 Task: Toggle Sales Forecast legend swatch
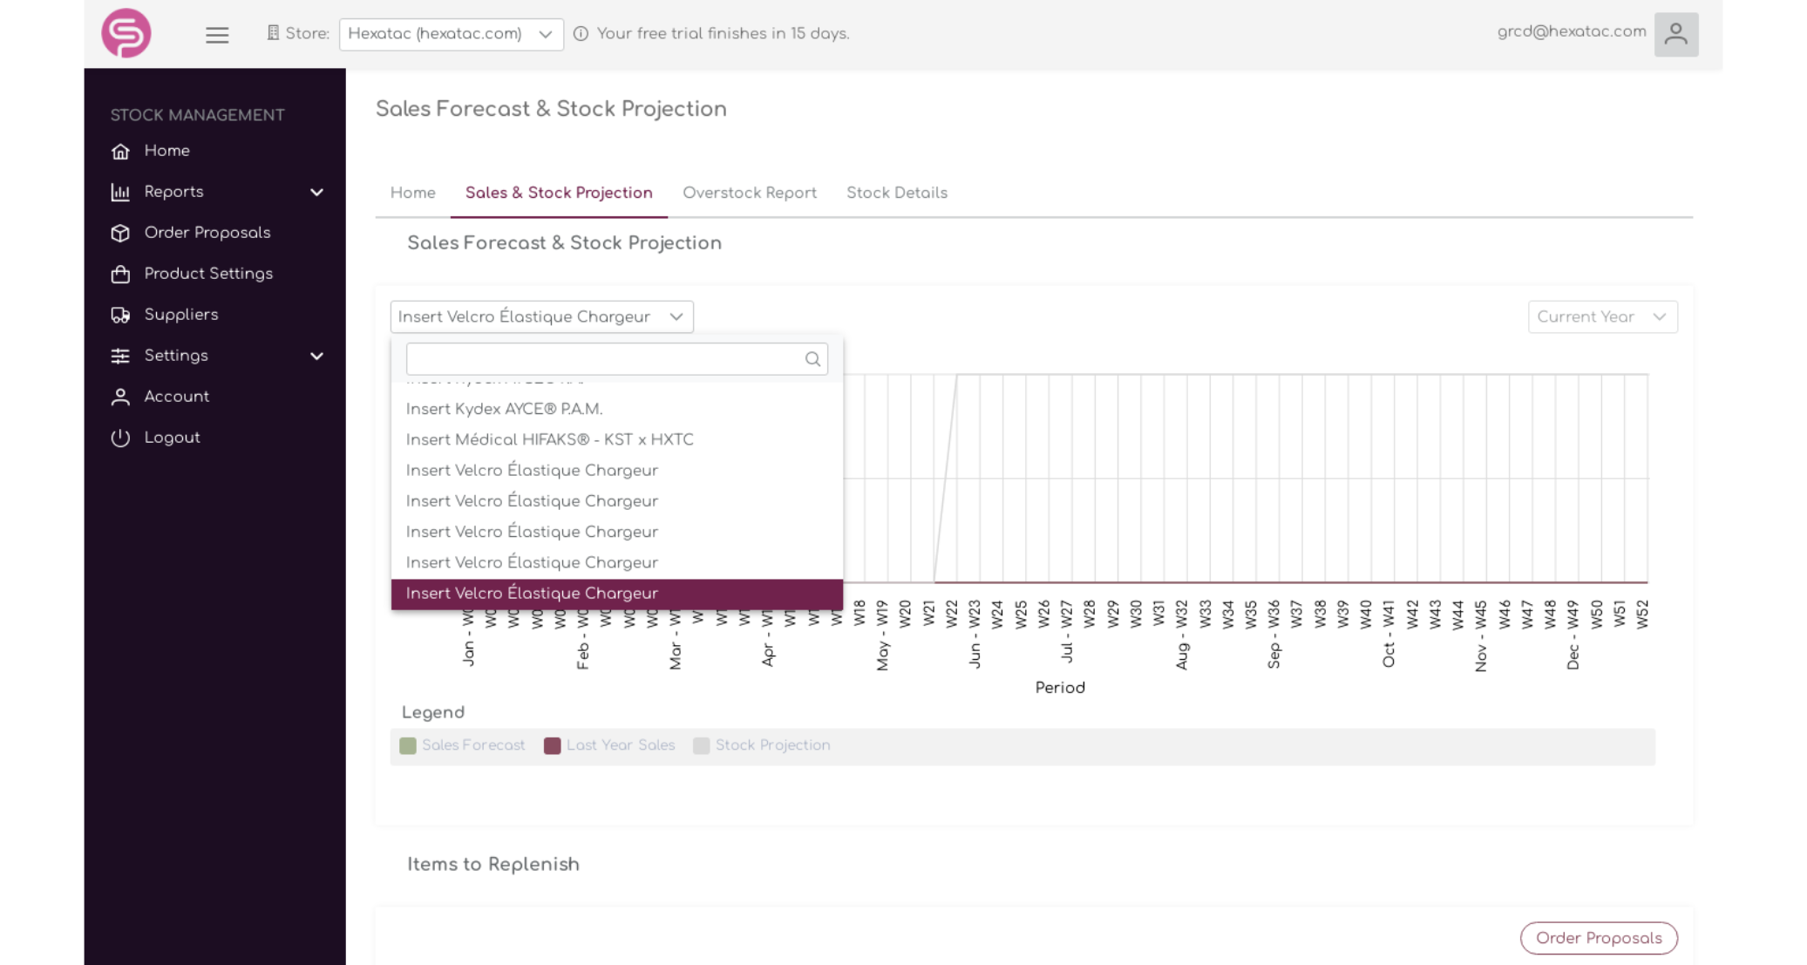(408, 746)
